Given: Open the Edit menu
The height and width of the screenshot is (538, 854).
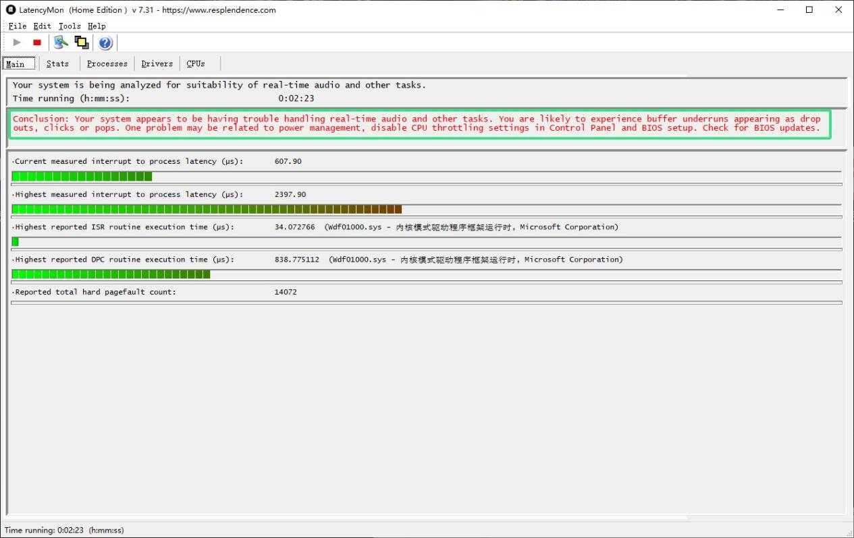Looking at the screenshot, I should [x=43, y=26].
